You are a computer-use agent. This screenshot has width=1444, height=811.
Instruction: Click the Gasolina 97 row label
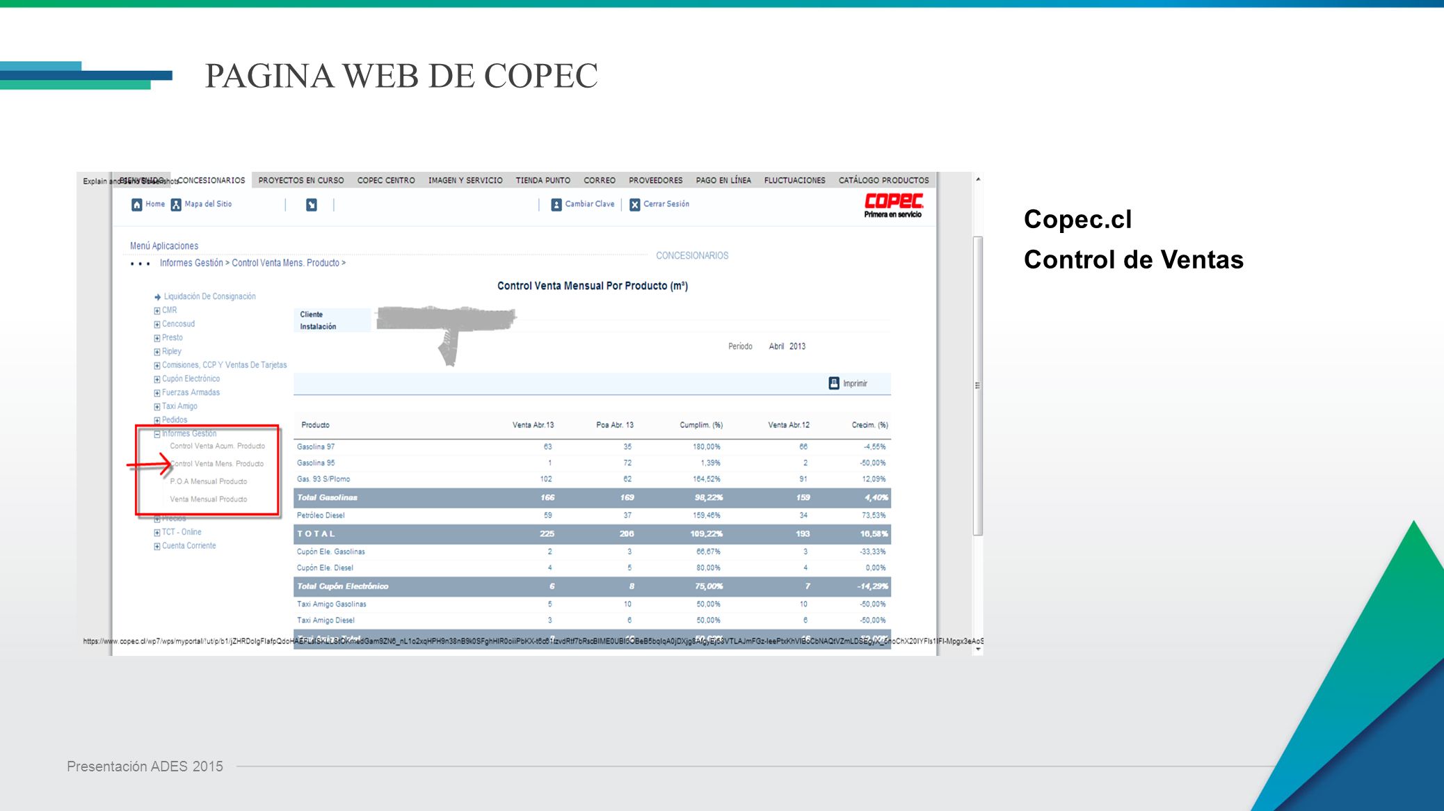click(x=316, y=447)
